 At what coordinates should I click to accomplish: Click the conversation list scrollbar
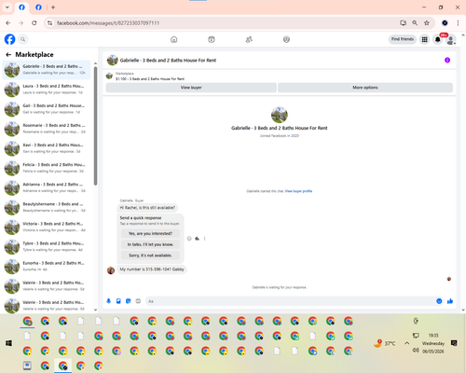(x=95, y=126)
